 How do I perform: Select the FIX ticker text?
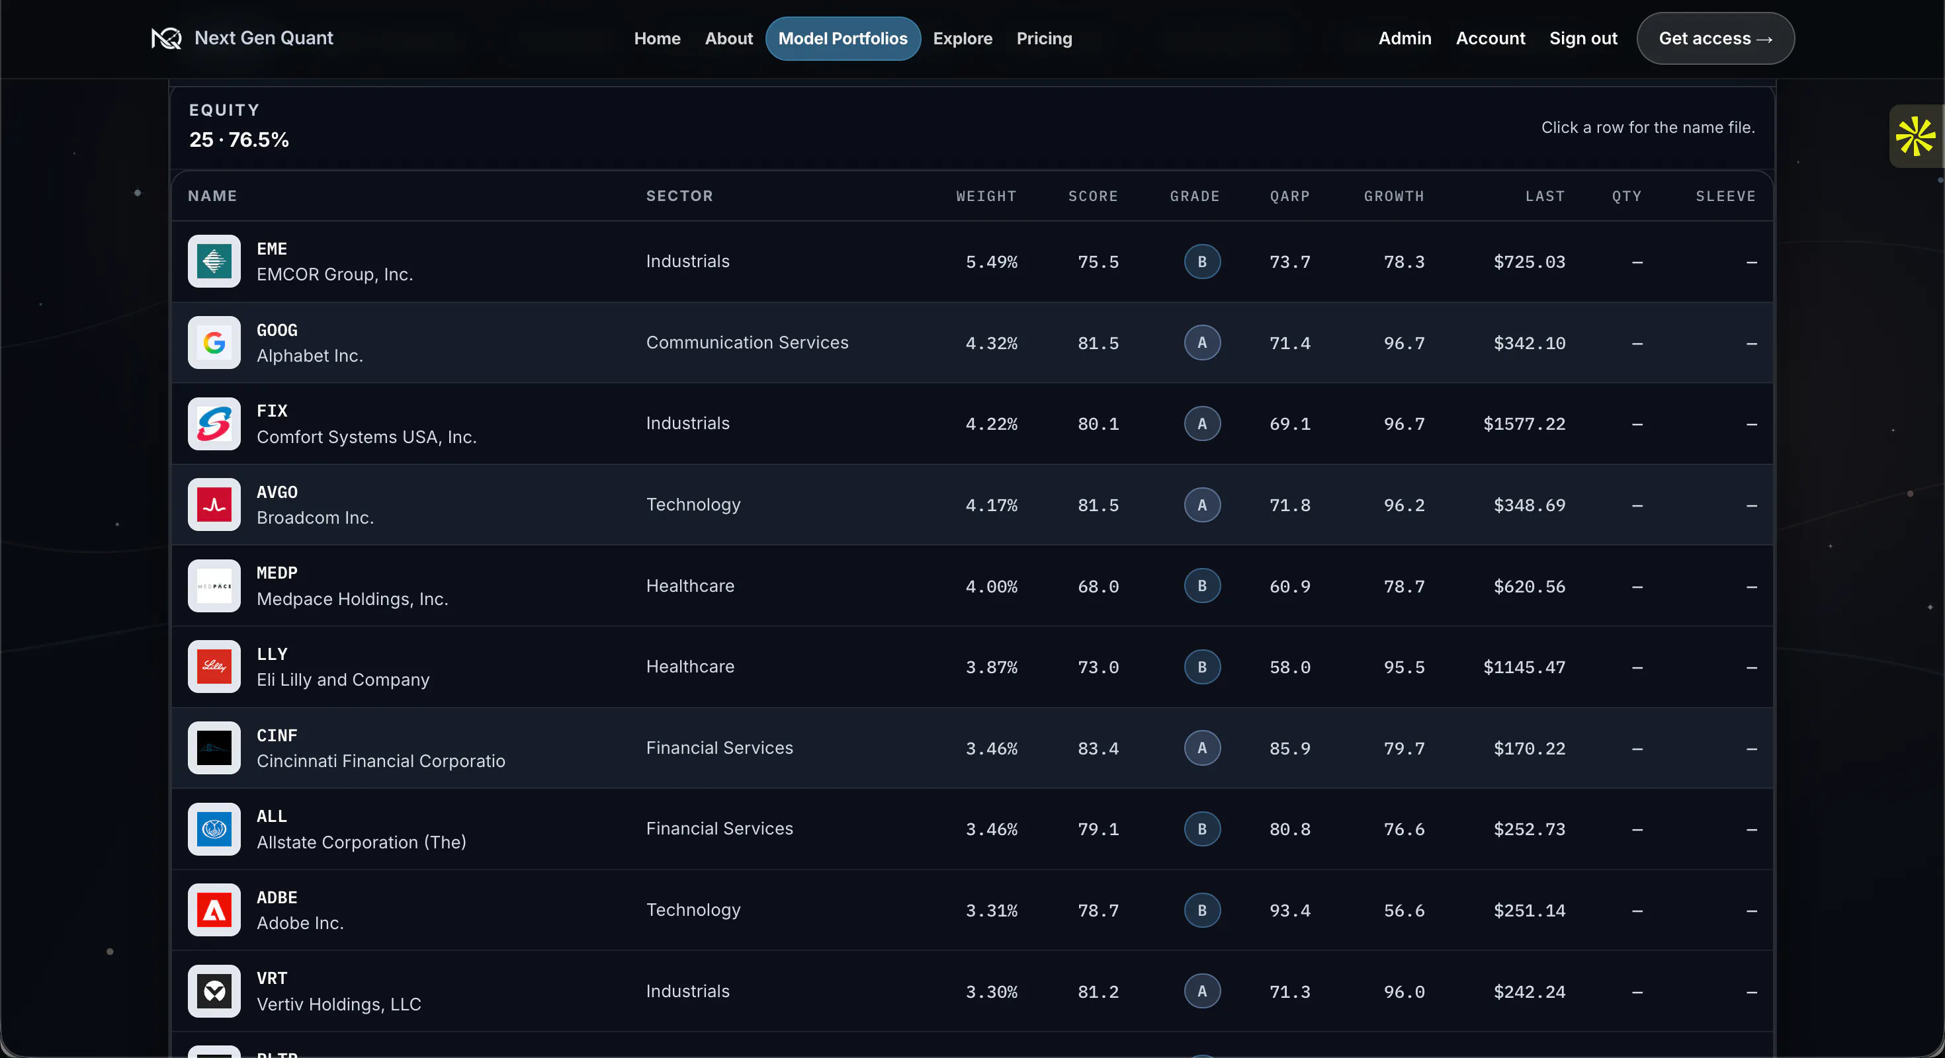pyautogui.click(x=272, y=411)
